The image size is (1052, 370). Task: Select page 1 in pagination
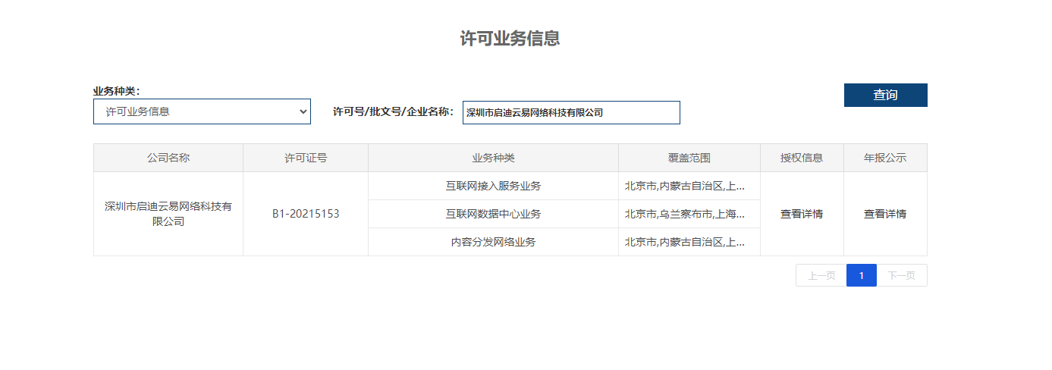(862, 275)
